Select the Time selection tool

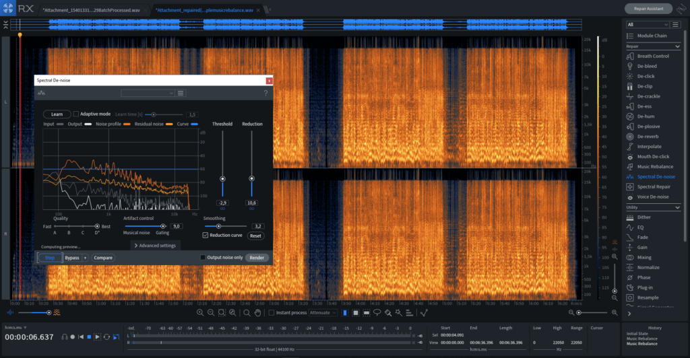(345, 313)
